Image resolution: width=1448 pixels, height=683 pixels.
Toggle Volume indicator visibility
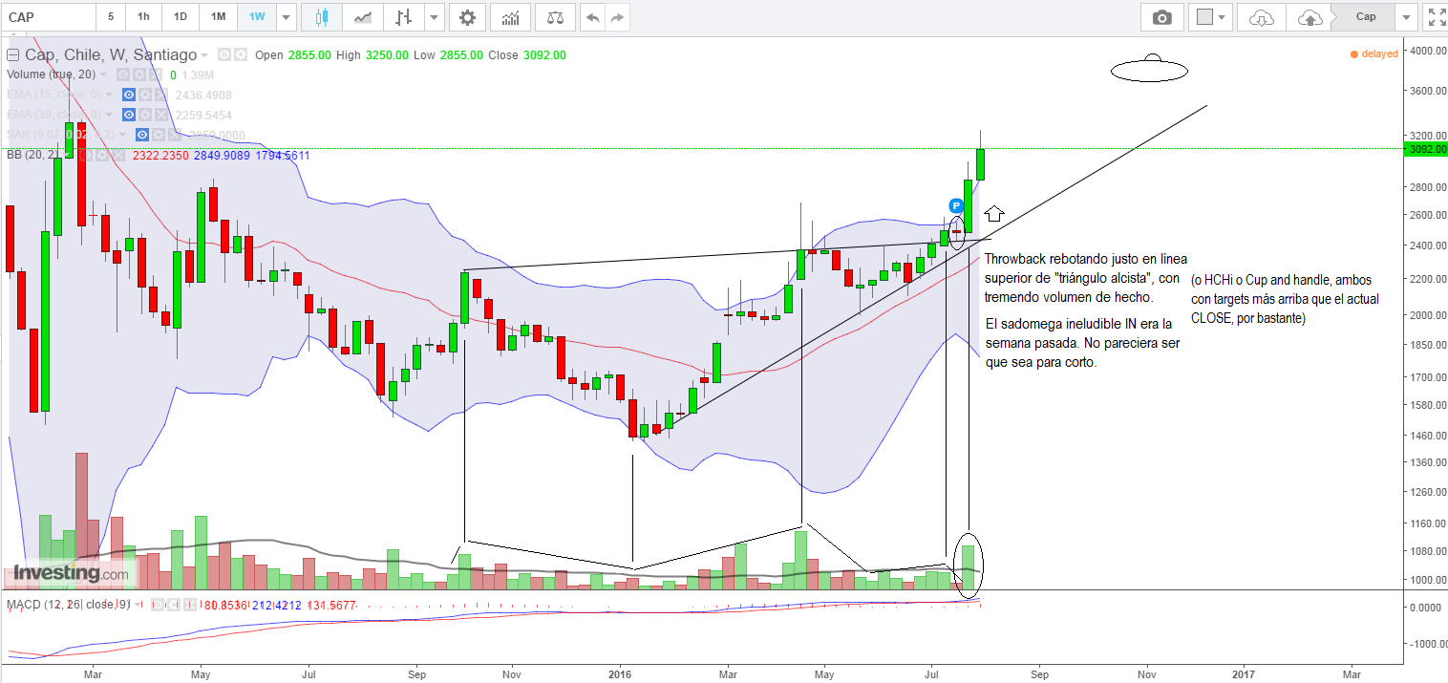click(122, 75)
